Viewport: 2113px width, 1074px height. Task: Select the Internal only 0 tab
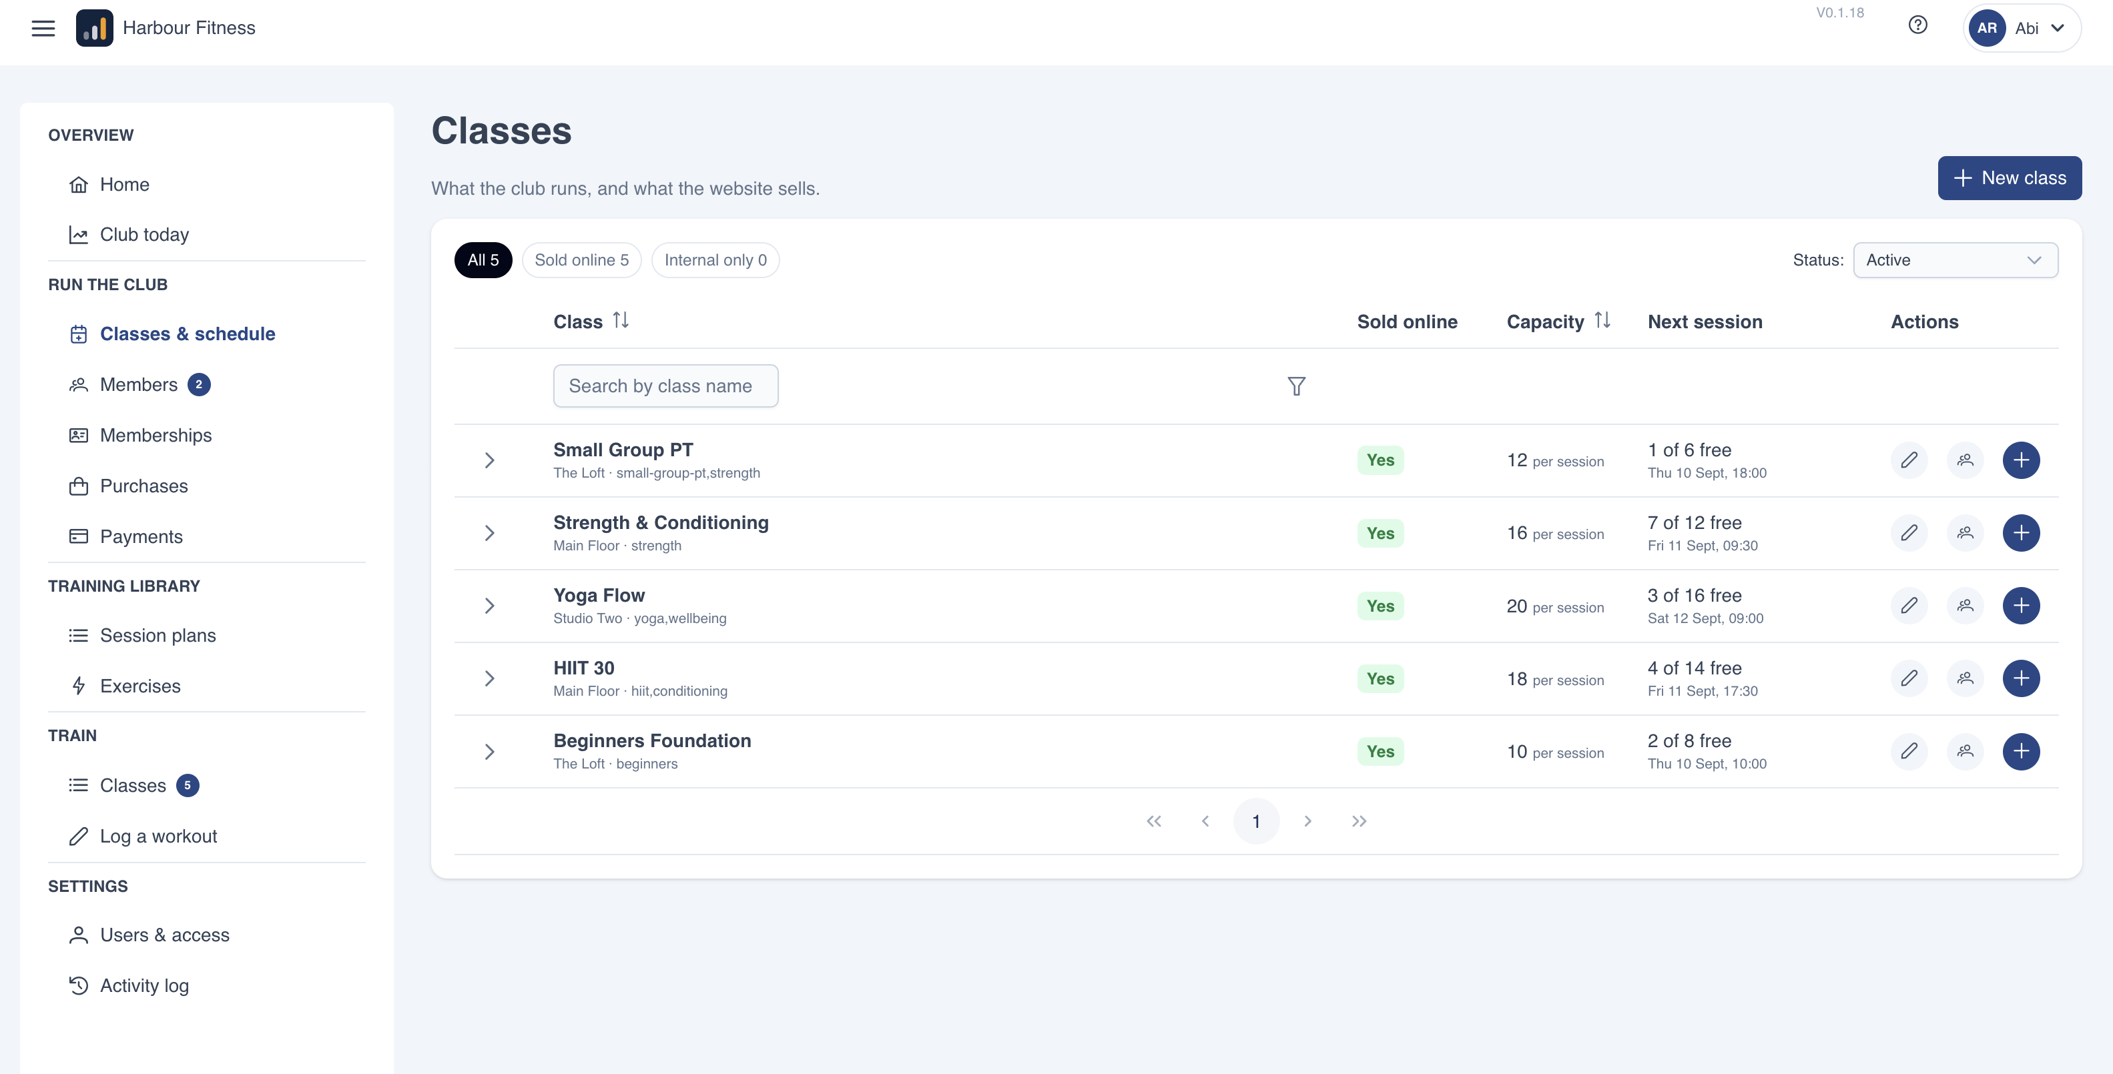pos(715,260)
